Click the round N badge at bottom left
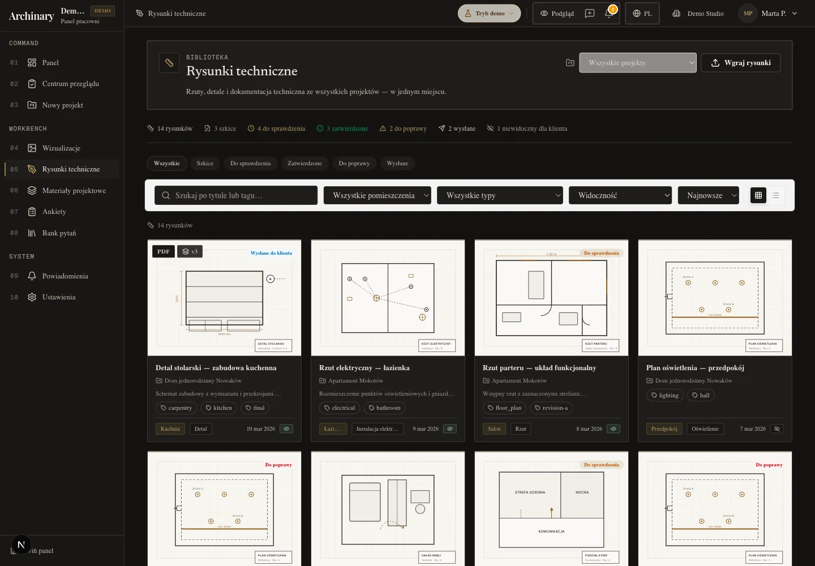815x566 pixels. (22, 545)
